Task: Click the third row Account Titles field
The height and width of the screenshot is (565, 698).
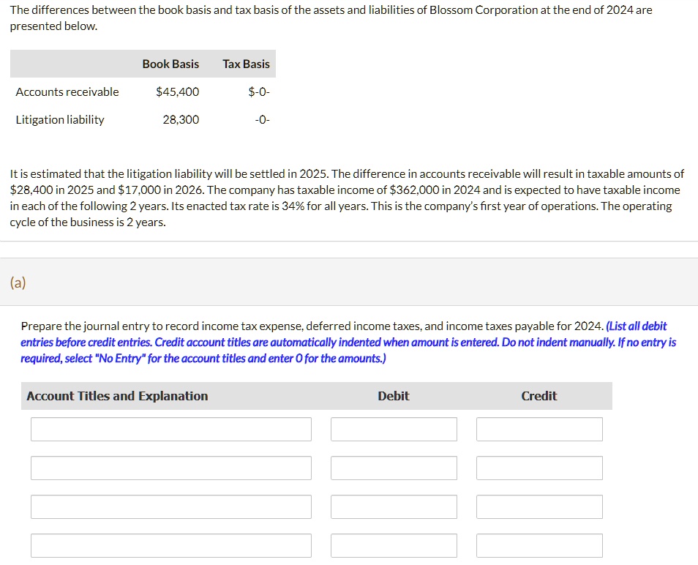Action: coord(170,506)
